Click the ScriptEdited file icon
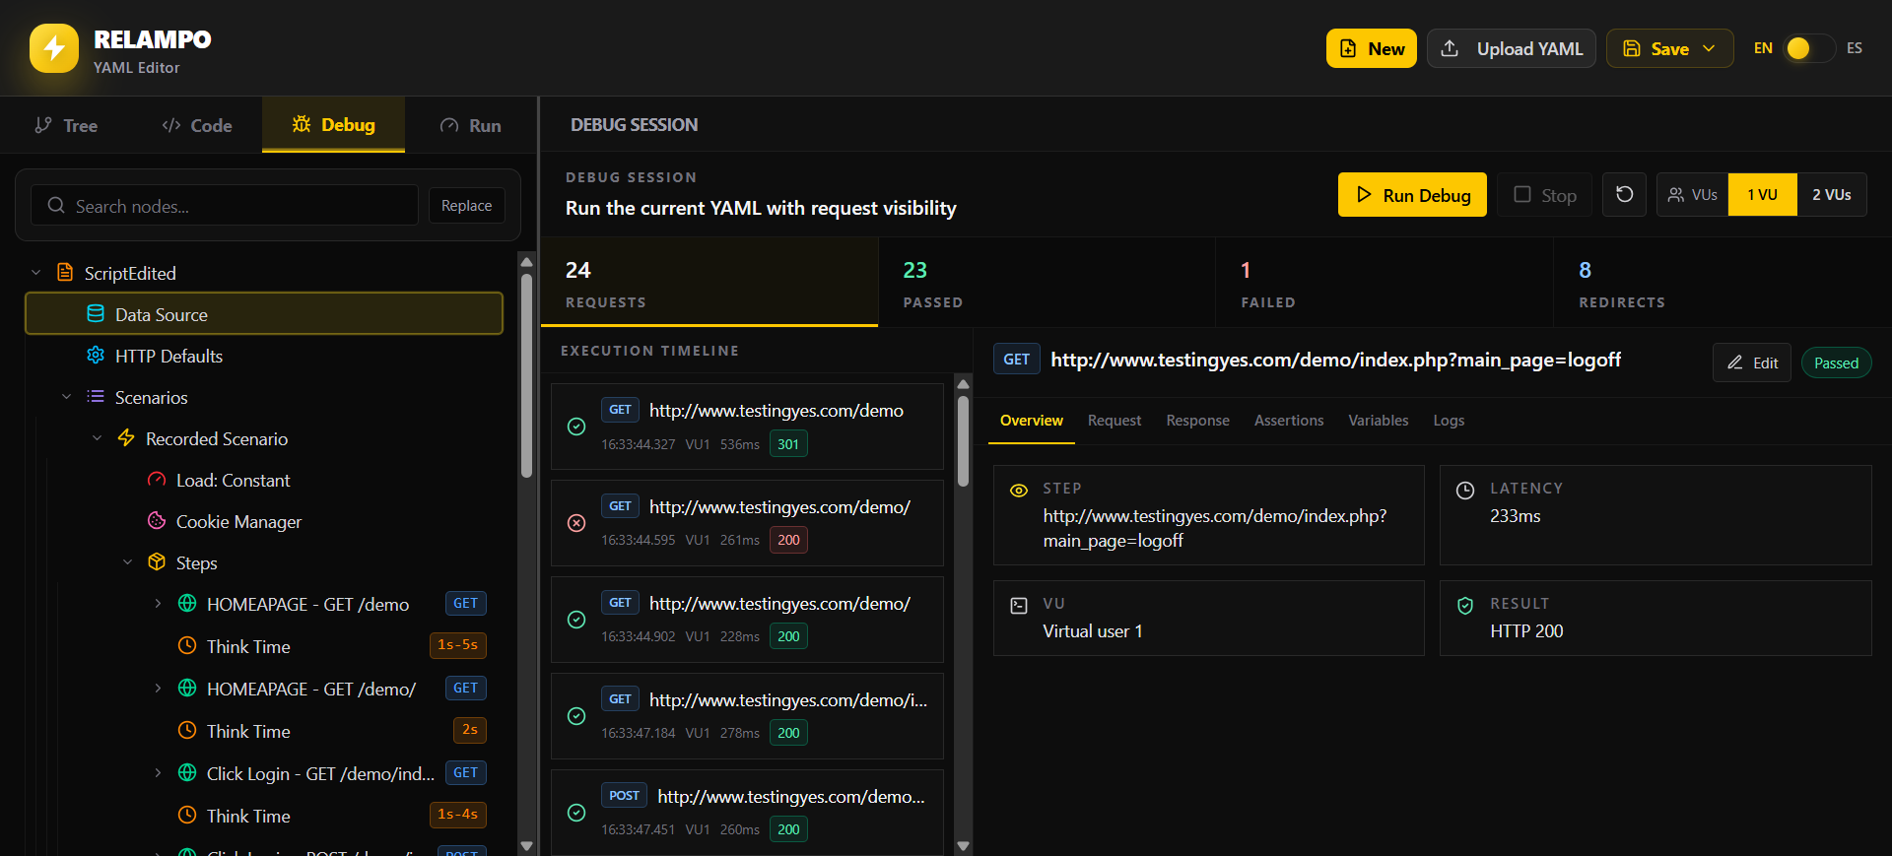The height and width of the screenshot is (856, 1892). coord(65,273)
